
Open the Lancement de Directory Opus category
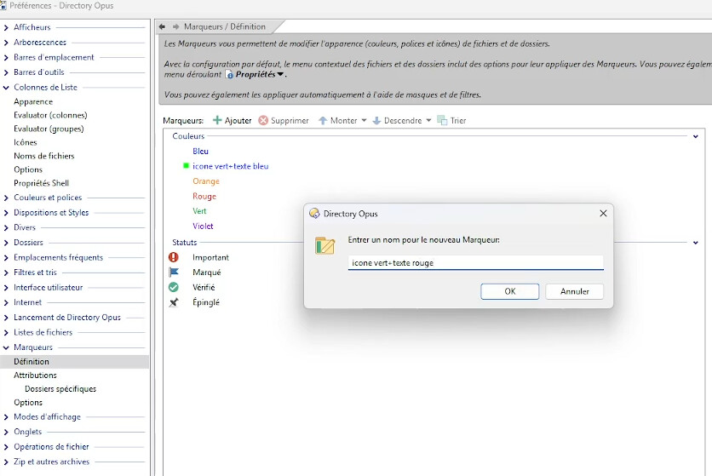click(x=67, y=318)
